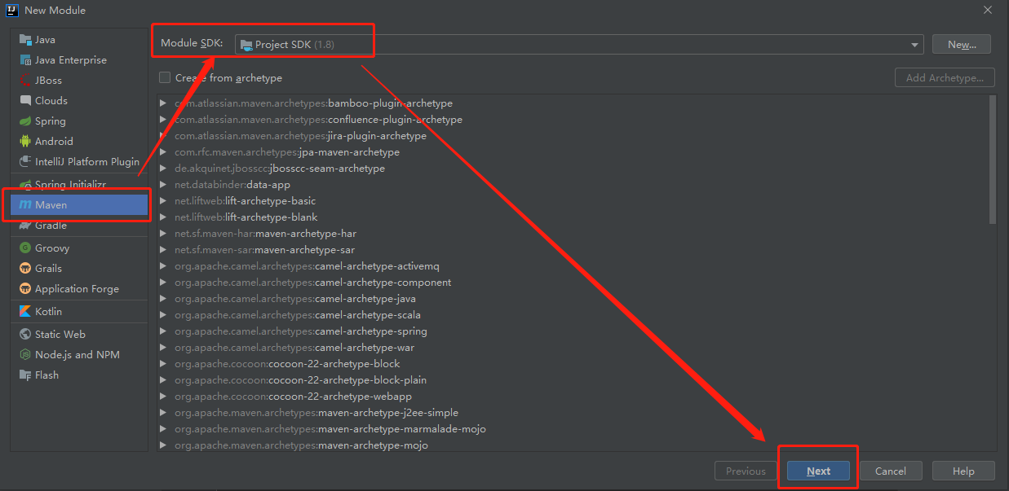
Task: Select jira-plugin-archetype entry
Action: click(300, 136)
